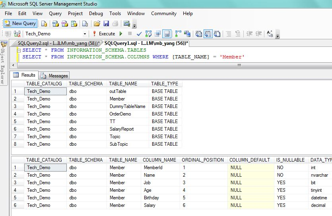The image size is (332, 216).
Task: Open the Window menu
Action: (136, 13)
